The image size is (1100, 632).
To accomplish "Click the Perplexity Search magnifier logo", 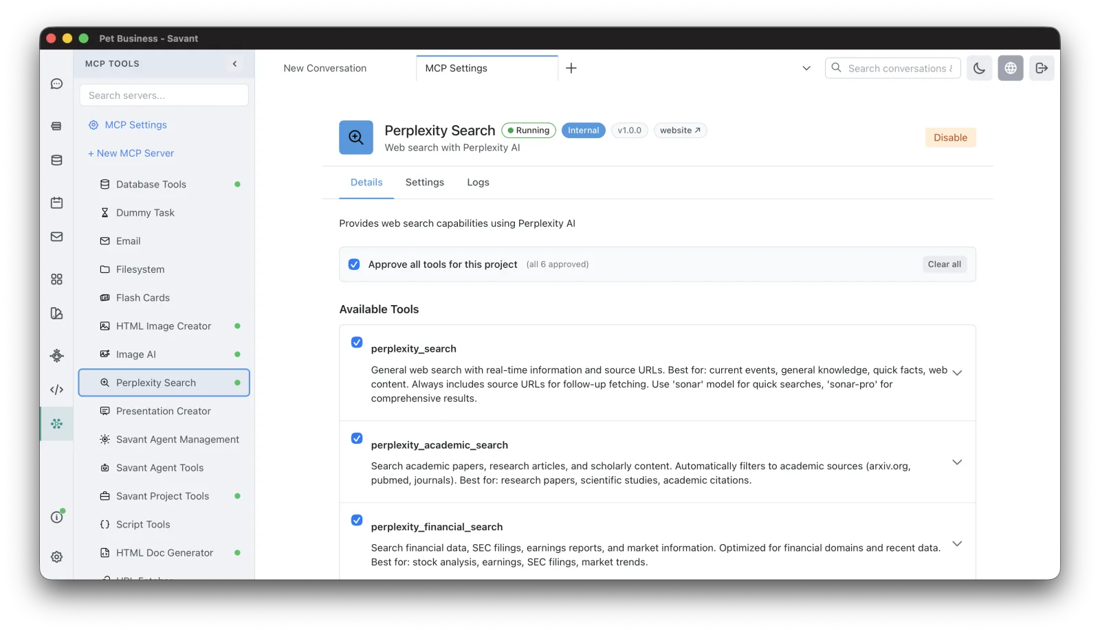I will [x=356, y=137].
